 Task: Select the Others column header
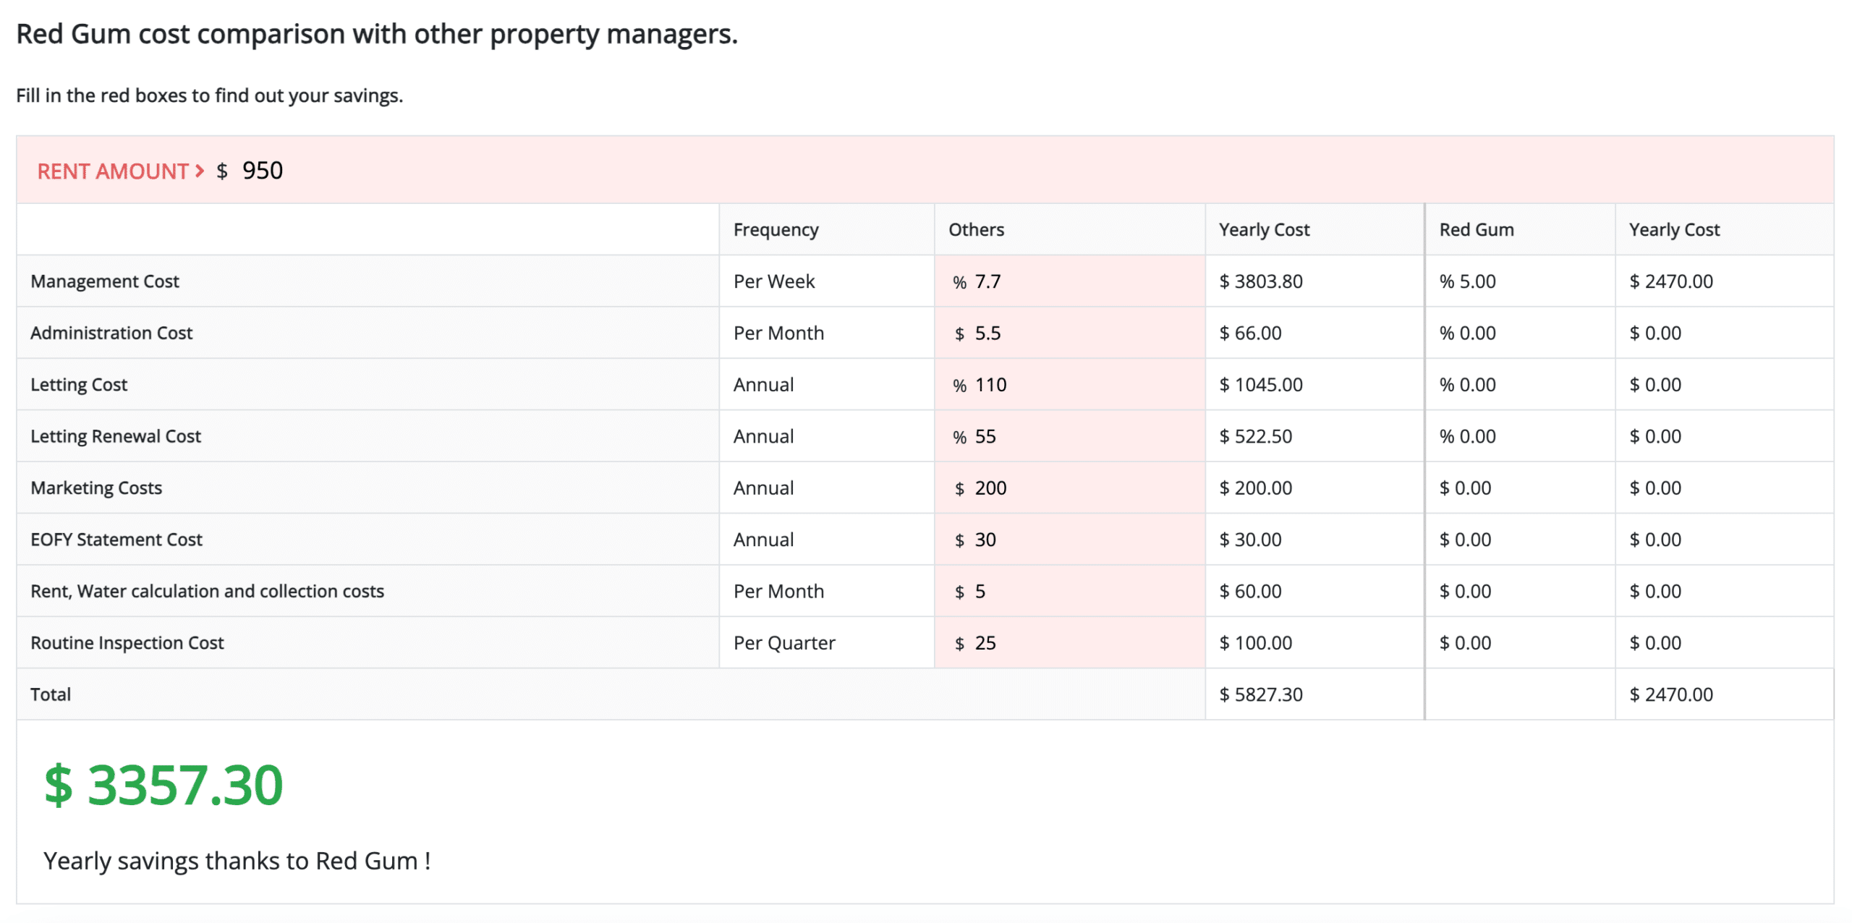click(976, 229)
